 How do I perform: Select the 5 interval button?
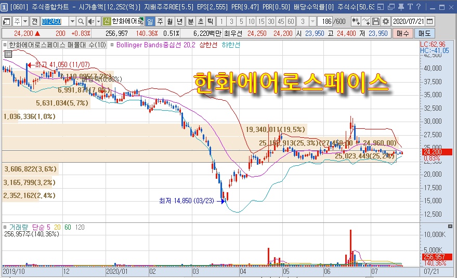pos(241,21)
